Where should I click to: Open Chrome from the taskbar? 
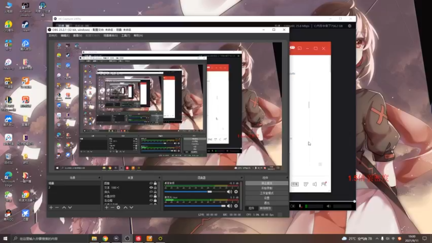coord(105,239)
